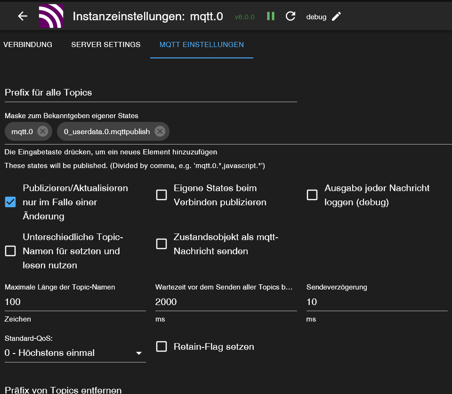Enable Eigene States beim Verbinden publizieren

(x=161, y=195)
